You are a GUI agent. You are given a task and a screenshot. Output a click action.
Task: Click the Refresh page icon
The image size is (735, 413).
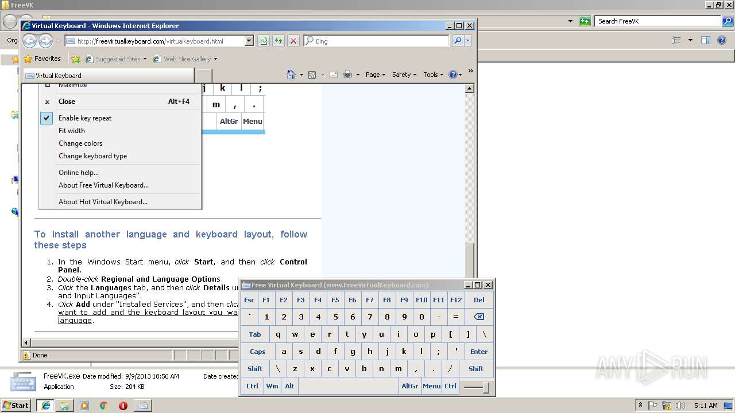(278, 41)
